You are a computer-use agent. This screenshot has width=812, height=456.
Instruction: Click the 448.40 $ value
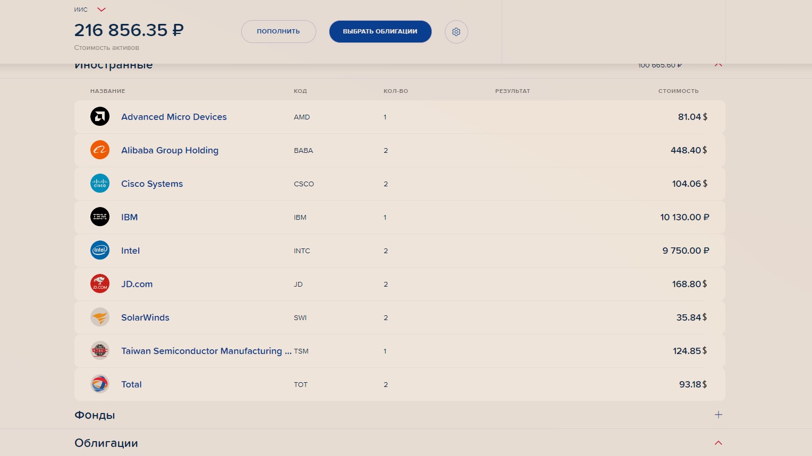point(689,150)
